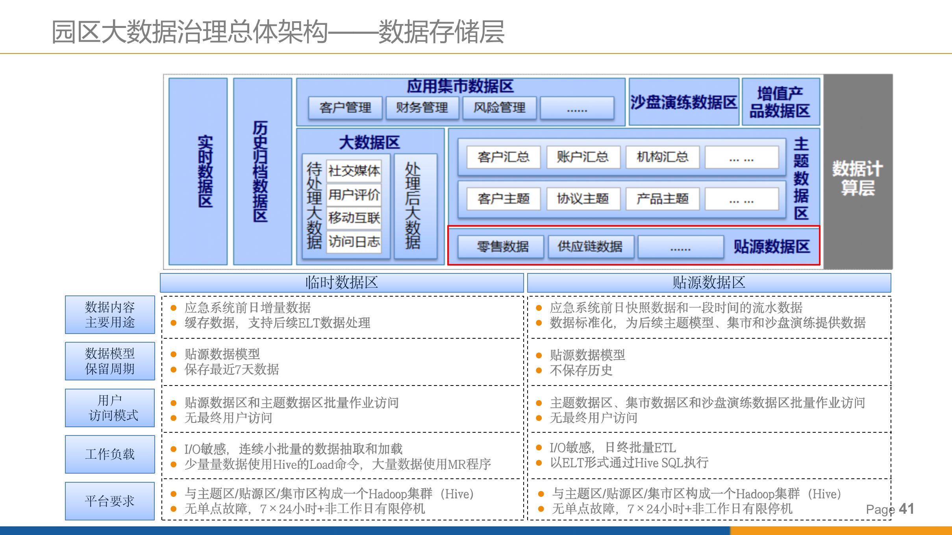Click the 增值产品数据区 block
952x535 pixels.
pyautogui.click(x=781, y=102)
